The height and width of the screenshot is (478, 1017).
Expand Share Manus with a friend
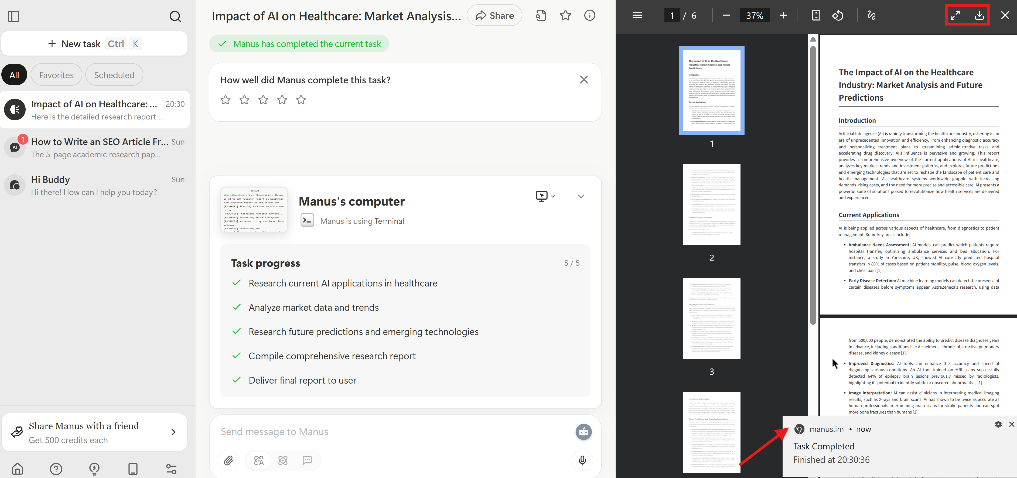173,432
